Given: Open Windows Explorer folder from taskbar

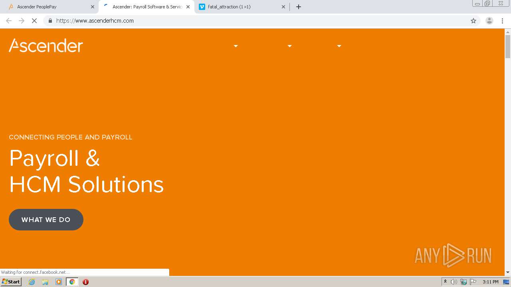Looking at the screenshot, I should coord(45,282).
